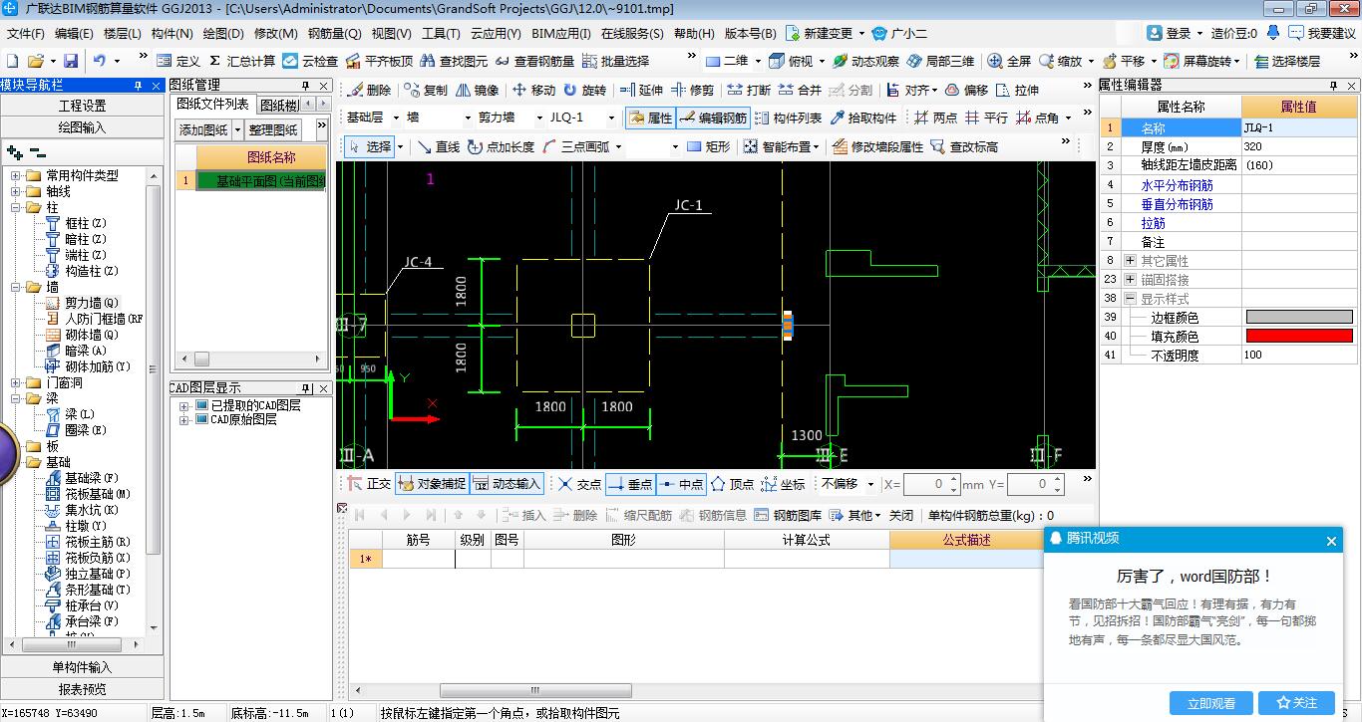1362x722 pixels.
Task: Select the 偏移 offset tool
Action: 966,90
